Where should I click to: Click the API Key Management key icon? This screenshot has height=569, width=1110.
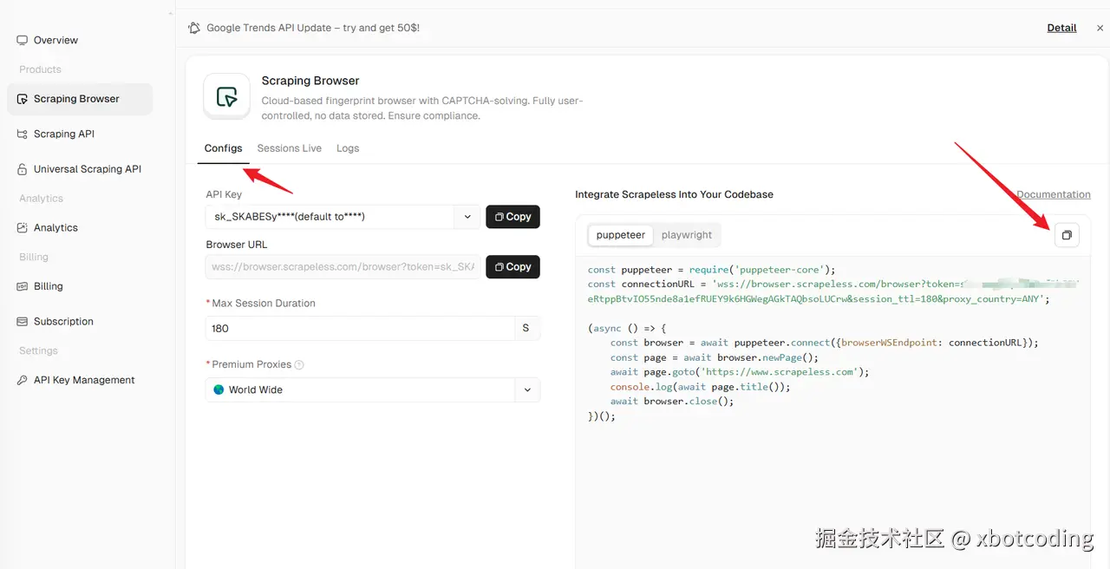click(x=23, y=380)
